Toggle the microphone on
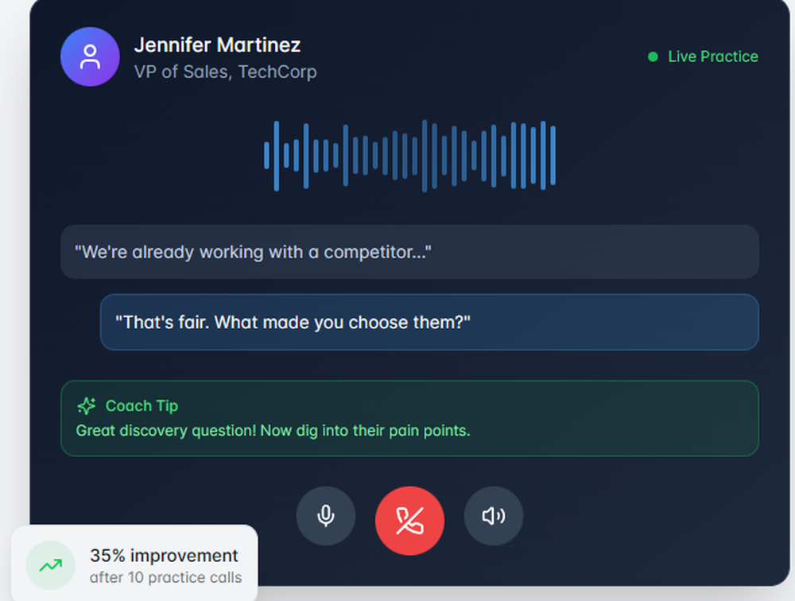795x601 pixels. [x=326, y=516]
